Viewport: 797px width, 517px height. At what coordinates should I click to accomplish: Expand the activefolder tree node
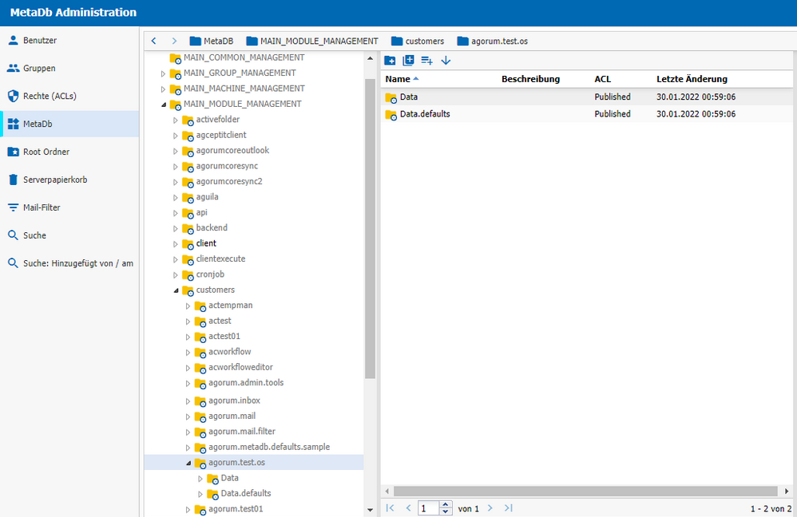point(176,120)
